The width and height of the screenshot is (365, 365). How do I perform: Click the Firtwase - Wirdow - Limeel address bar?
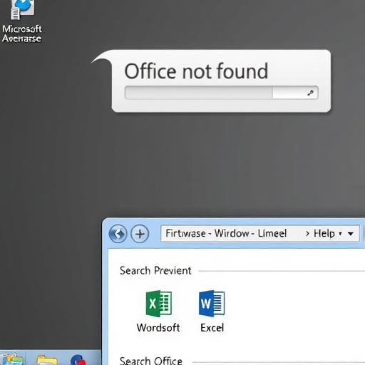tap(260, 234)
